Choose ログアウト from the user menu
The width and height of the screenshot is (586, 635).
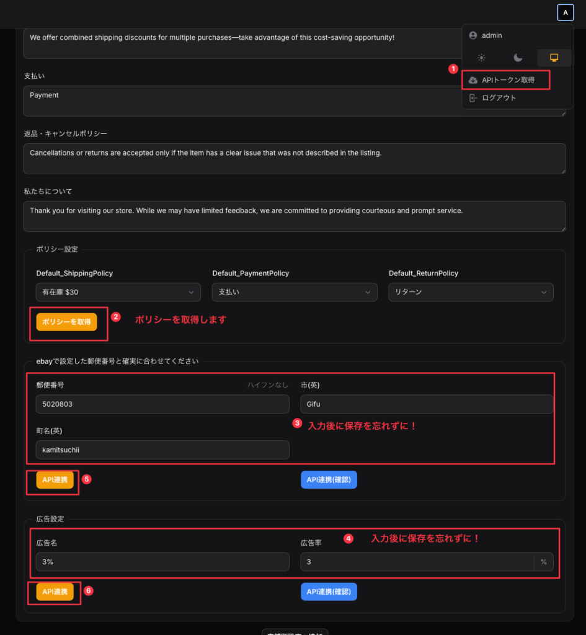(499, 98)
